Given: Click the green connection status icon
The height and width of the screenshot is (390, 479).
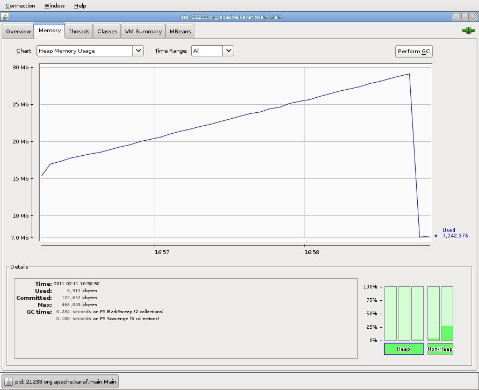Looking at the screenshot, I should click(468, 31).
